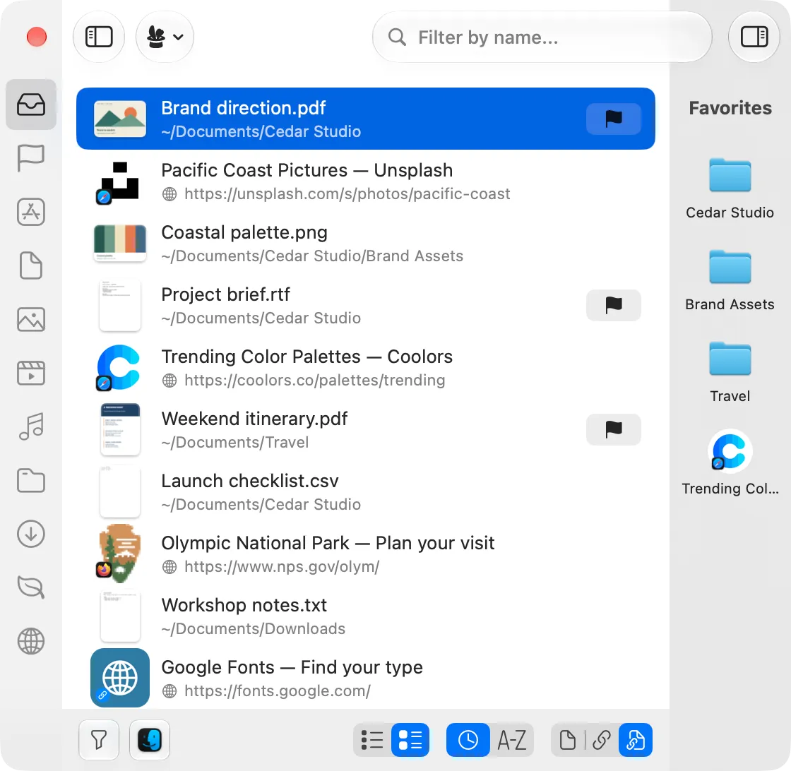Select Project brief.rtf entry
Image resolution: width=791 pixels, height=771 pixels.
[x=366, y=305]
